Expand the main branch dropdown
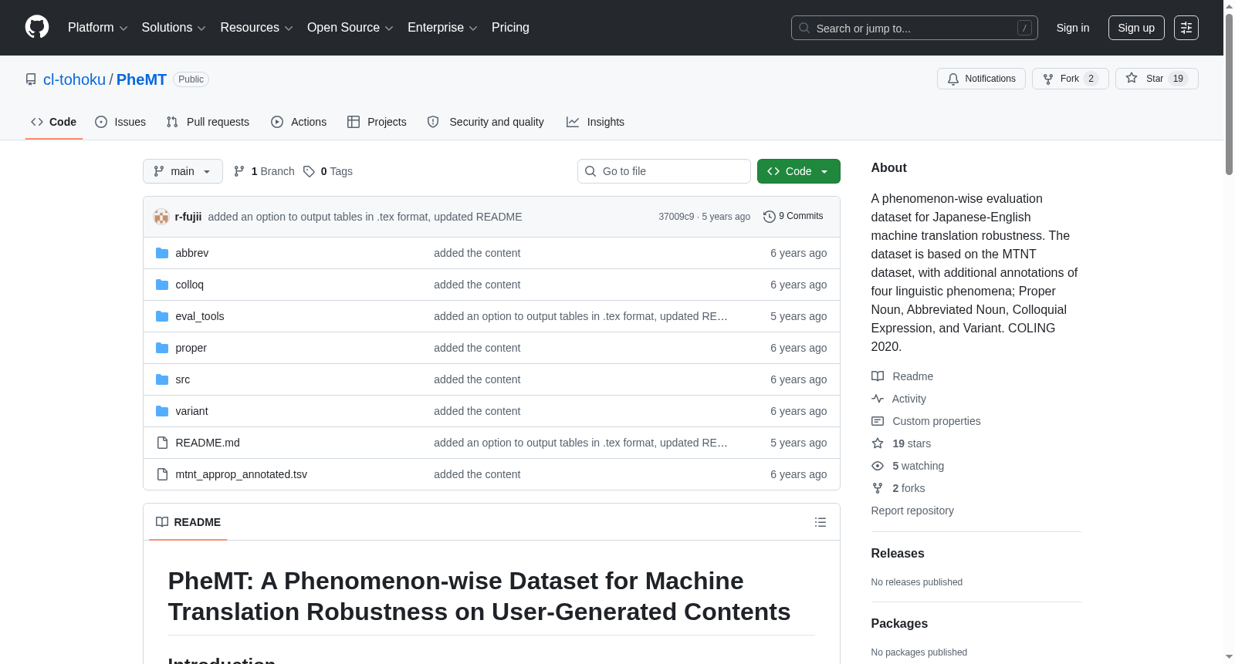Viewport: 1235px width, 664px height. coord(182,171)
